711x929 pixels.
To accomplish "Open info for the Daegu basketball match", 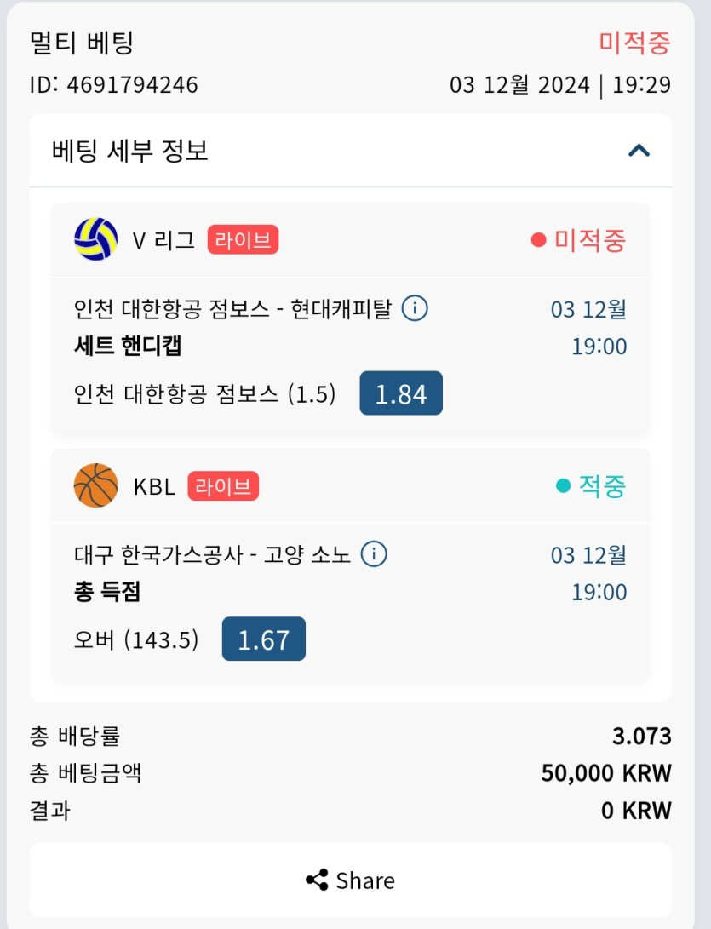I will (x=374, y=554).
